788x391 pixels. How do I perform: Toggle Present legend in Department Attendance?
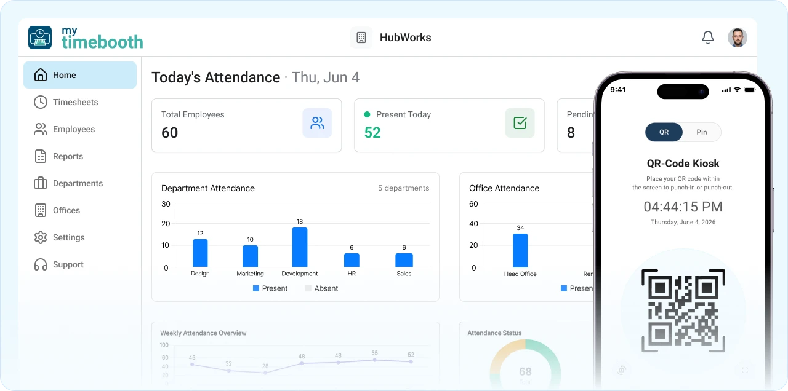tap(270, 288)
